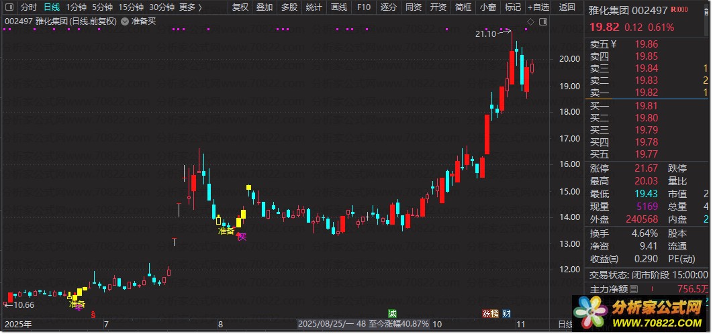Toggle the left sidebar panel icon
Image resolution: width=713 pixels, height=334 pixels.
(9, 7)
